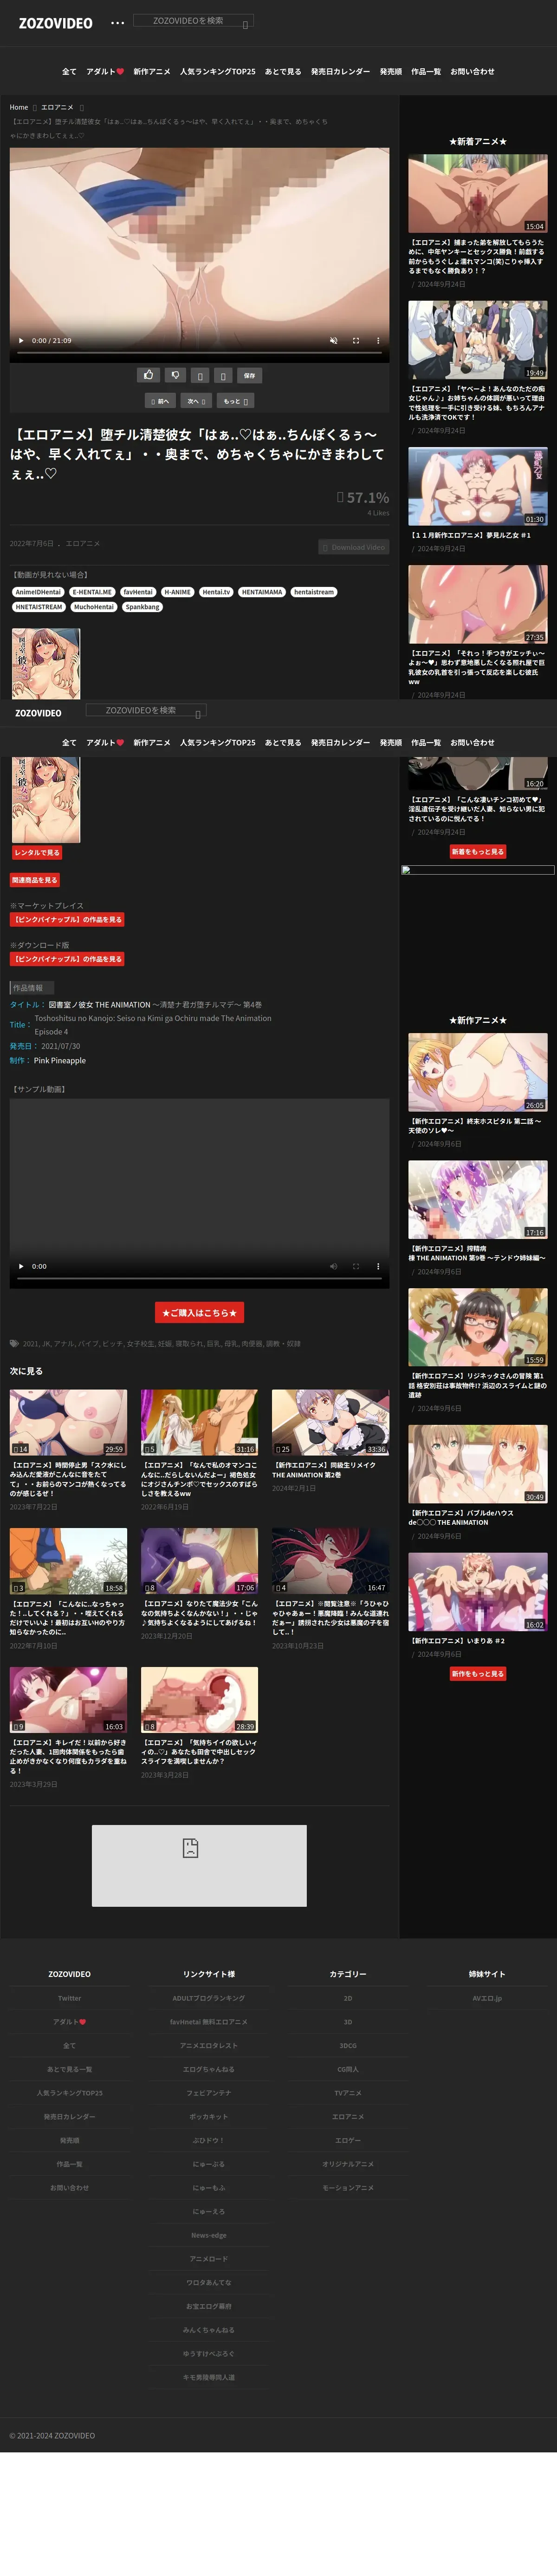Open 発売順 in the top navigation
This screenshot has width=557, height=2576.
coord(390,72)
